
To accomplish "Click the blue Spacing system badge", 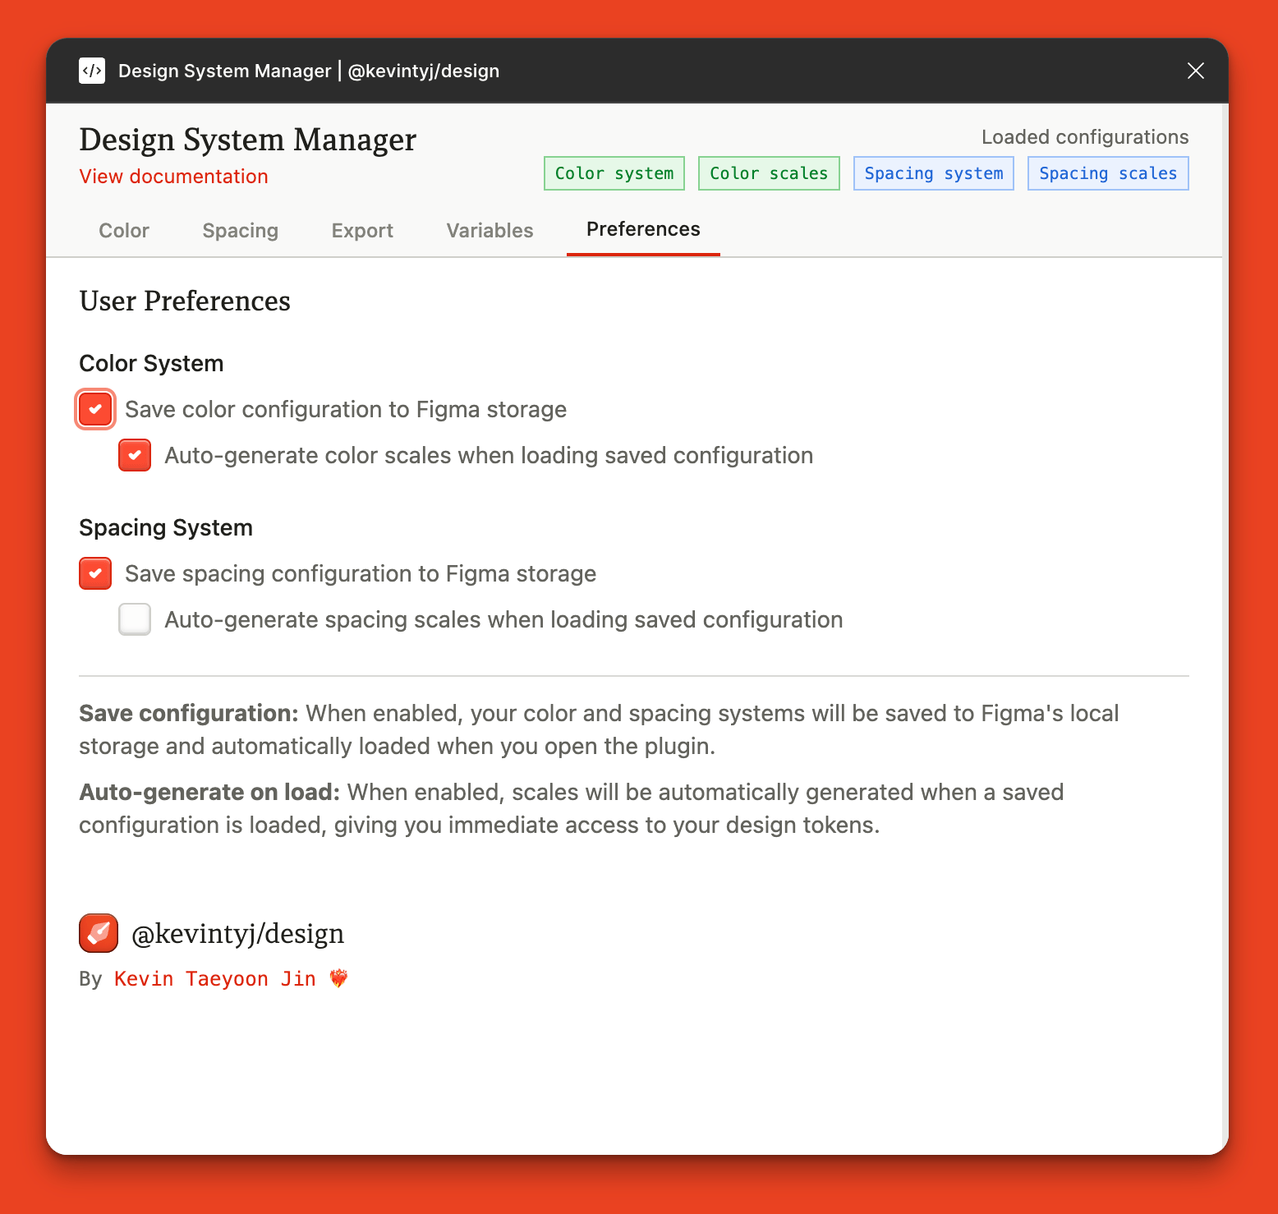I will pyautogui.click(x=933, y=173).
